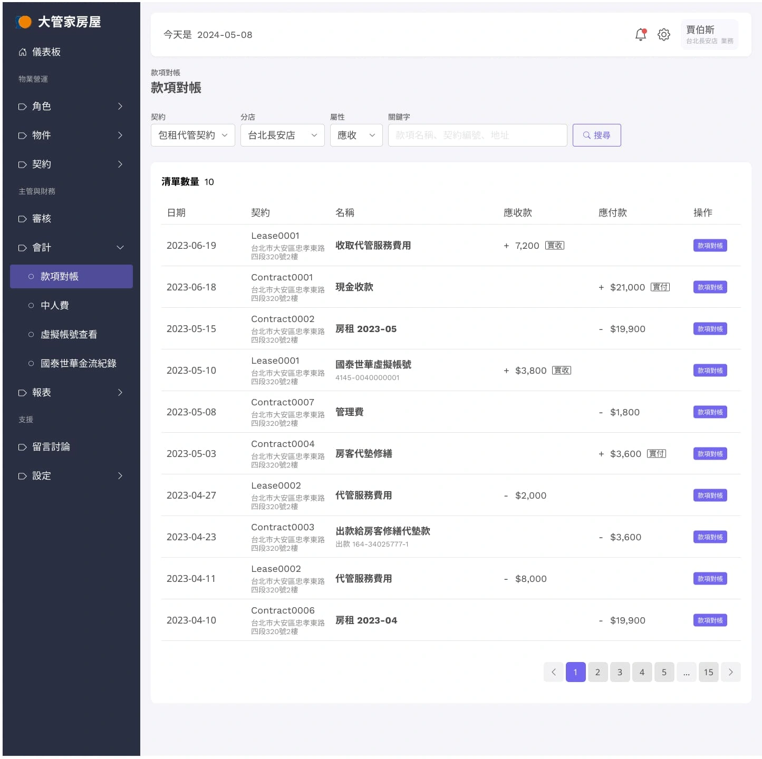Image resolution: width=762 pixels, height=759 pixels.
Task: Click the magnifier icon inside 搜尋 button
Action: (586, 135)
